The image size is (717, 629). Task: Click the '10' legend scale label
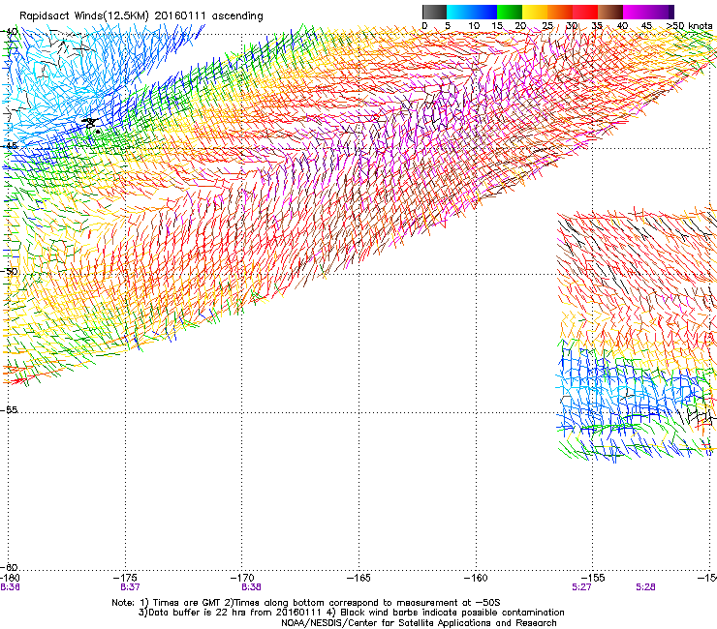pyautogui.click(x=474, y=25)
